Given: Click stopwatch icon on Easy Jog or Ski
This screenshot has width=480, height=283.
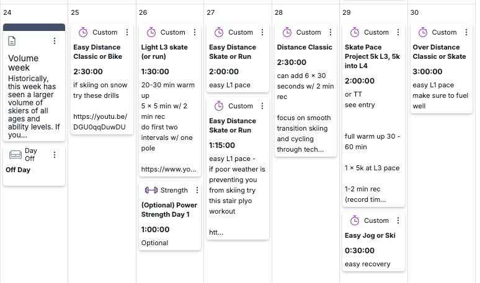Looking at the screenshot, I should (354, 220).
